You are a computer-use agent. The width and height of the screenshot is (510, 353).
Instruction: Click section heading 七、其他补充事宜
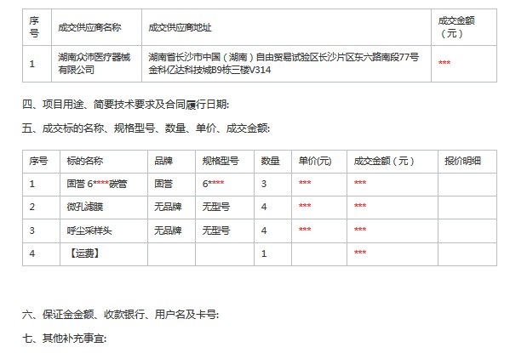pyautogui.click(x=65, y=339)
